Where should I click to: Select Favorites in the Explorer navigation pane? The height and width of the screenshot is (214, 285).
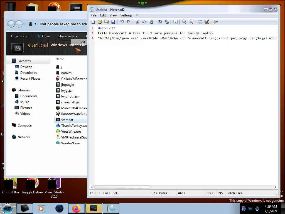click(x=28, y=61)
